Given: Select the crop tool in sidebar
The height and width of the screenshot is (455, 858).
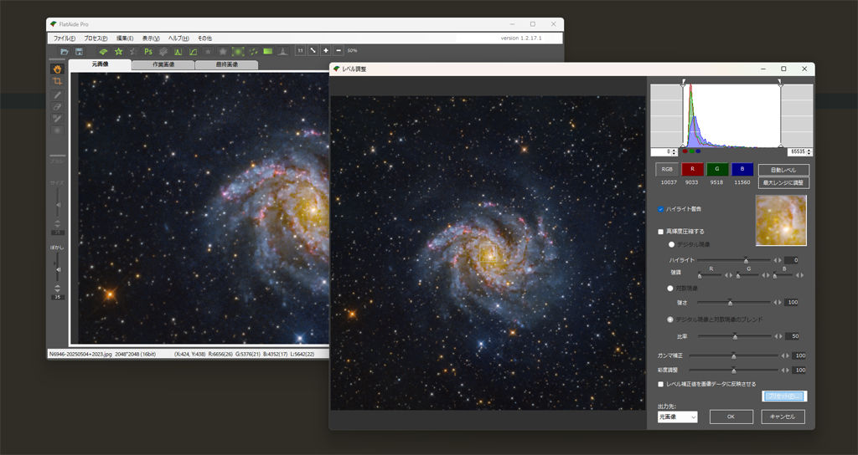Looking at the screenshot, I should [58, 82].
